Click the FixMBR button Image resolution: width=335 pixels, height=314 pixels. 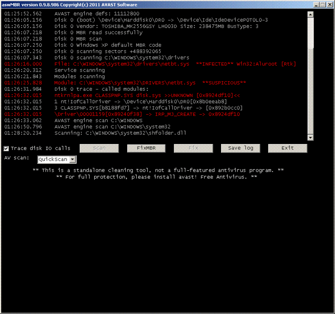click(x=146, y=148)
